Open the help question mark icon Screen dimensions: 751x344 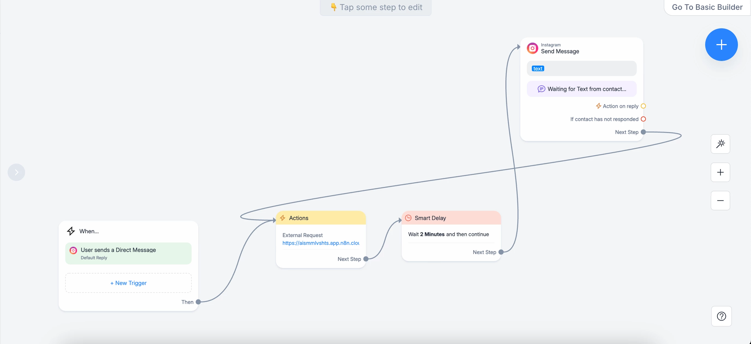721,316
